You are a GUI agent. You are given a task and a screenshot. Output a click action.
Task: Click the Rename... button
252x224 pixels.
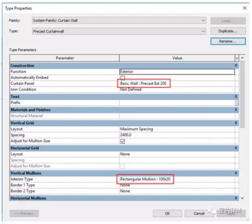(x=228, y=41)
